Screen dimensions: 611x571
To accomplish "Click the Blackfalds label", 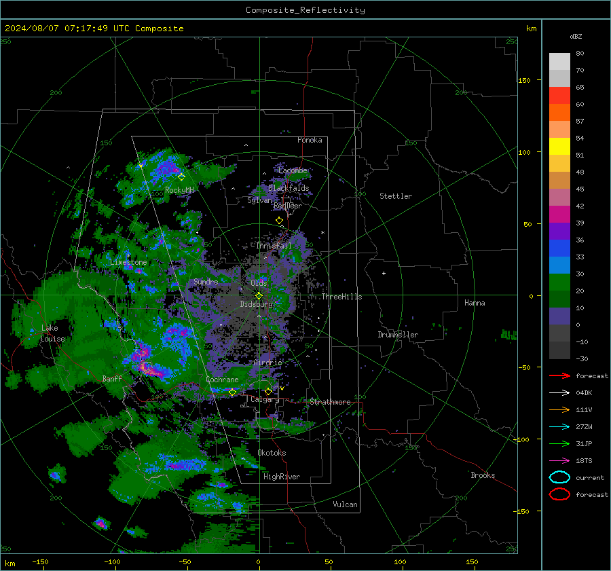I will pos(289,188).
